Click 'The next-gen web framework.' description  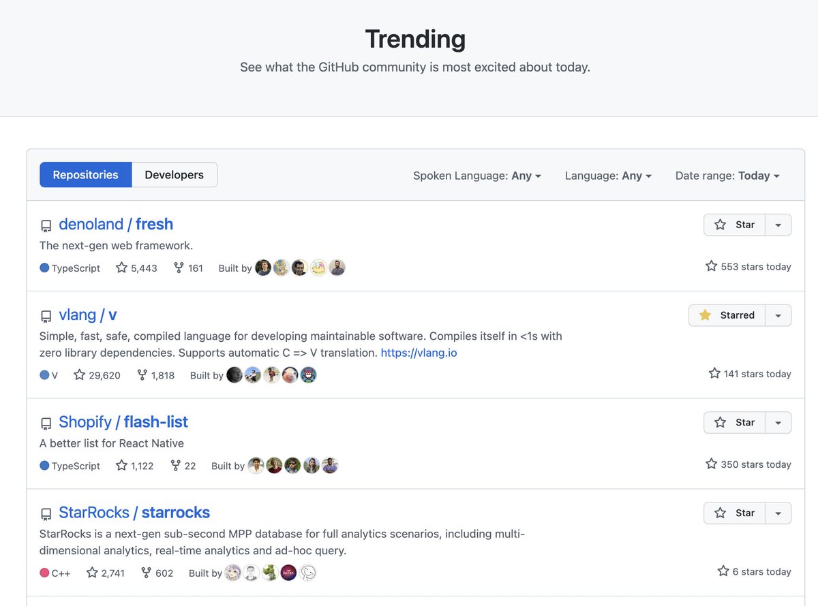click(x=117, y=245)
